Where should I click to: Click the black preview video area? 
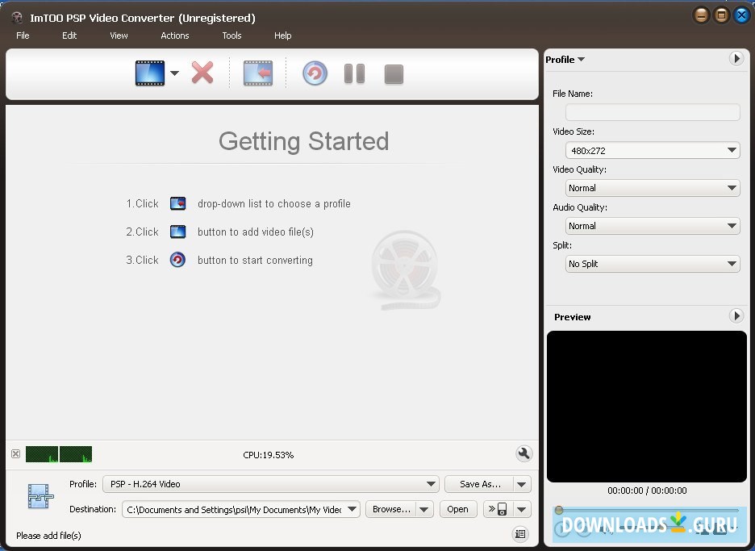click(x=647, y=406)
